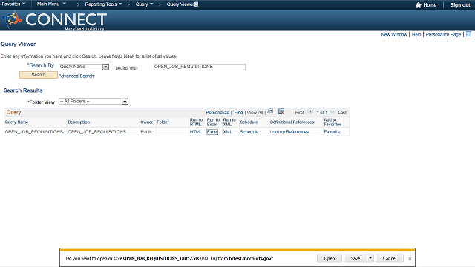475x267 pixels.
Task: Click the download to spreadsheet grid icon
Action: [281, 112]
